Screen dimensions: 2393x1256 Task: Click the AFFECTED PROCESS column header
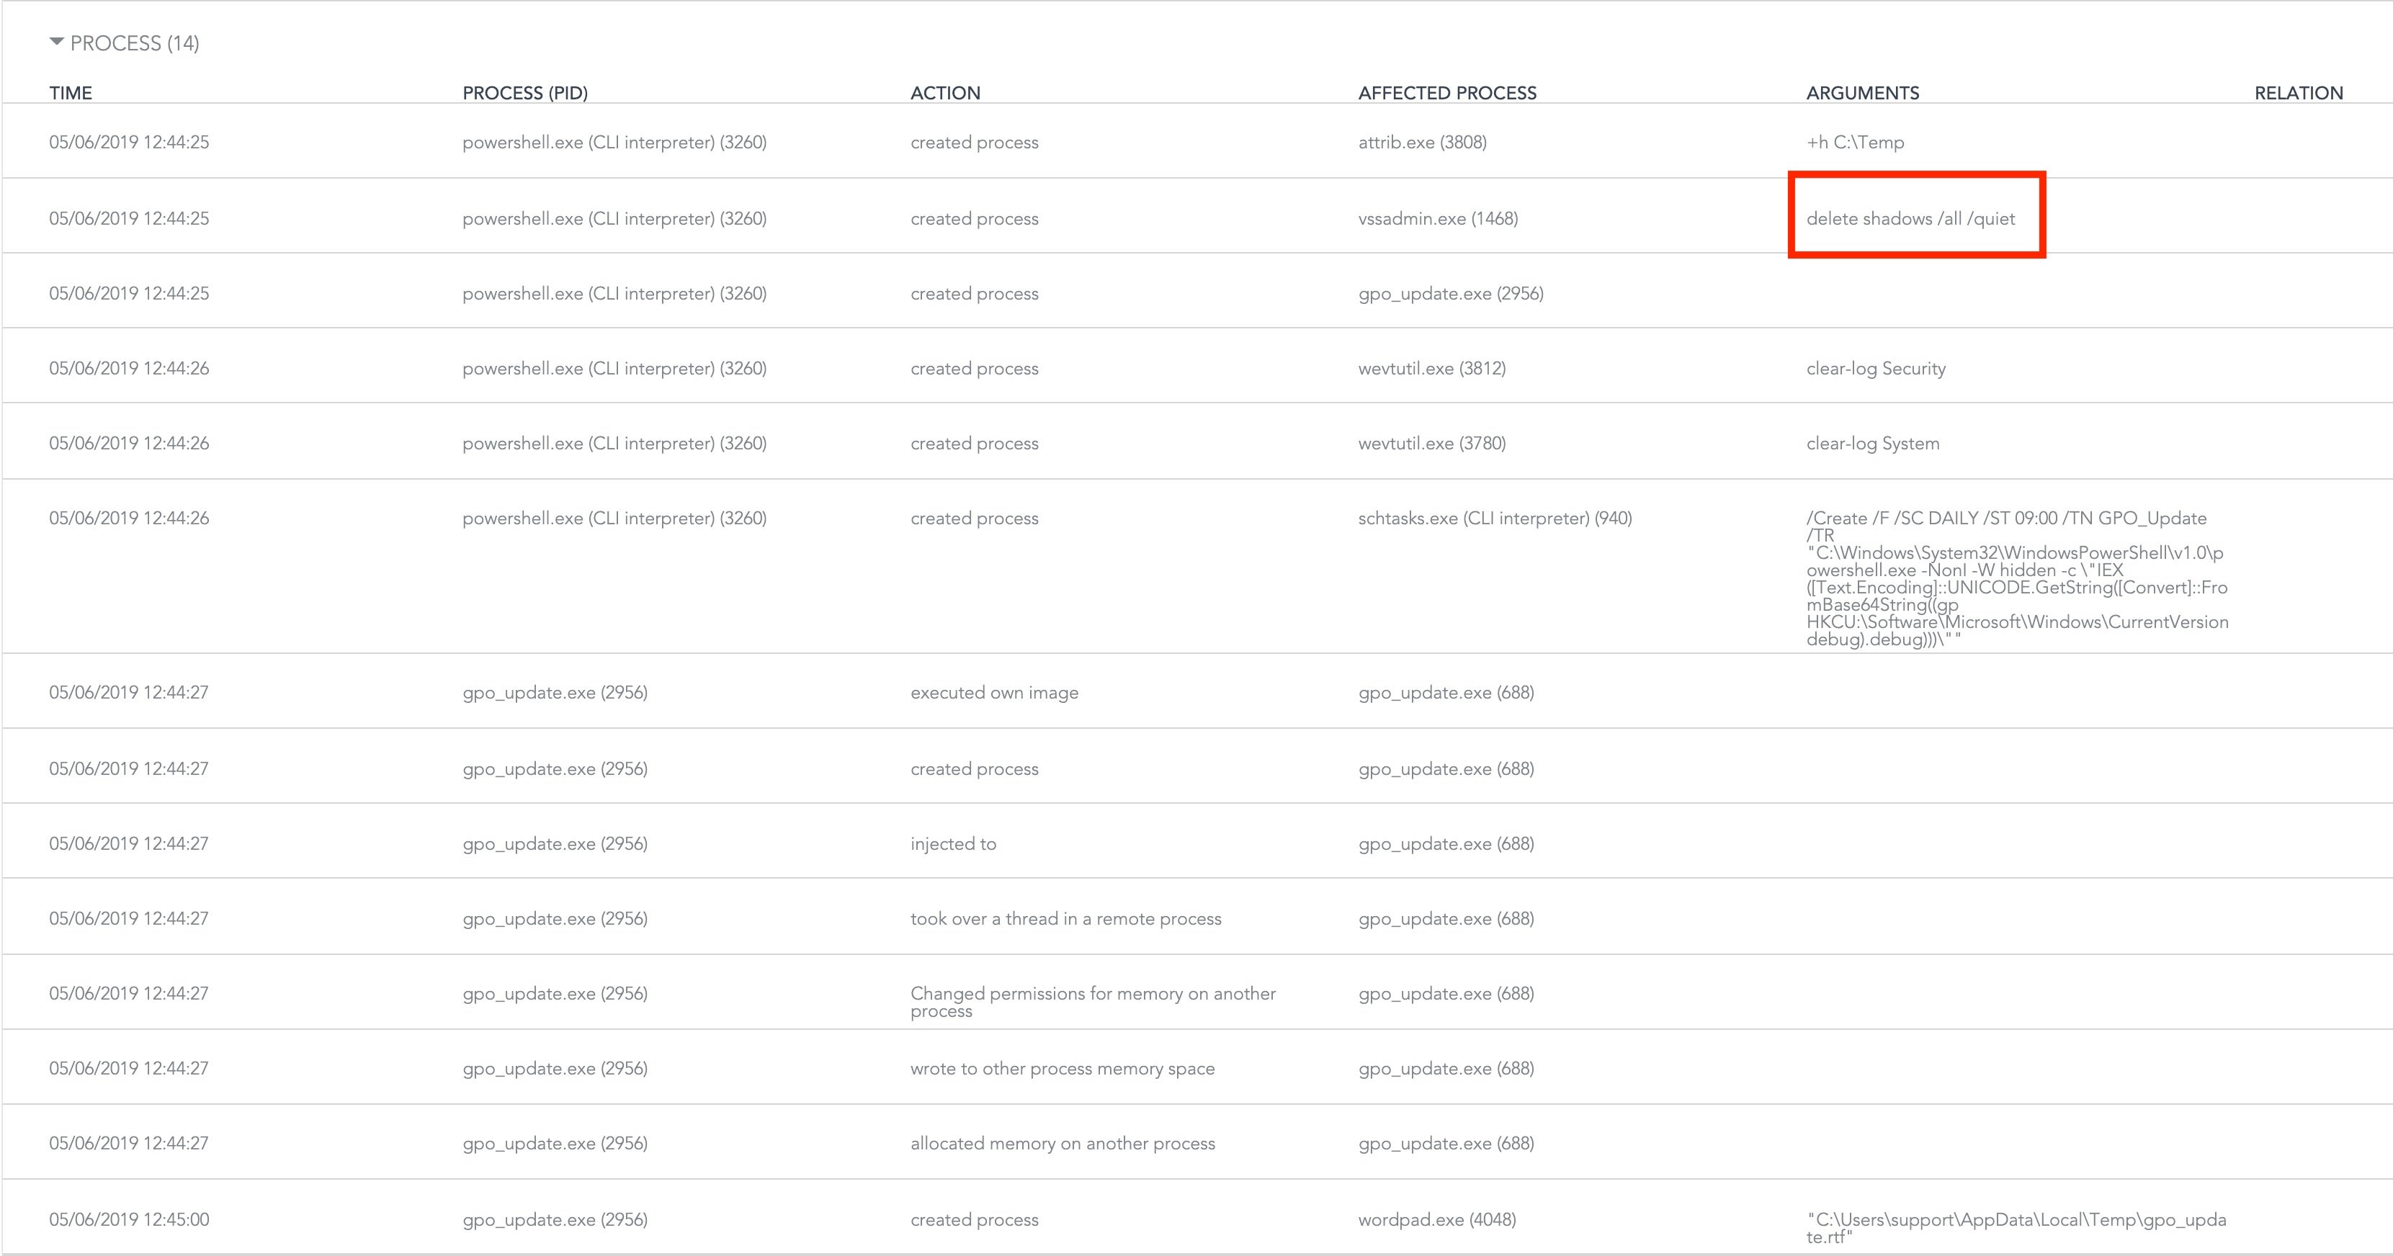click(1446, 93)
